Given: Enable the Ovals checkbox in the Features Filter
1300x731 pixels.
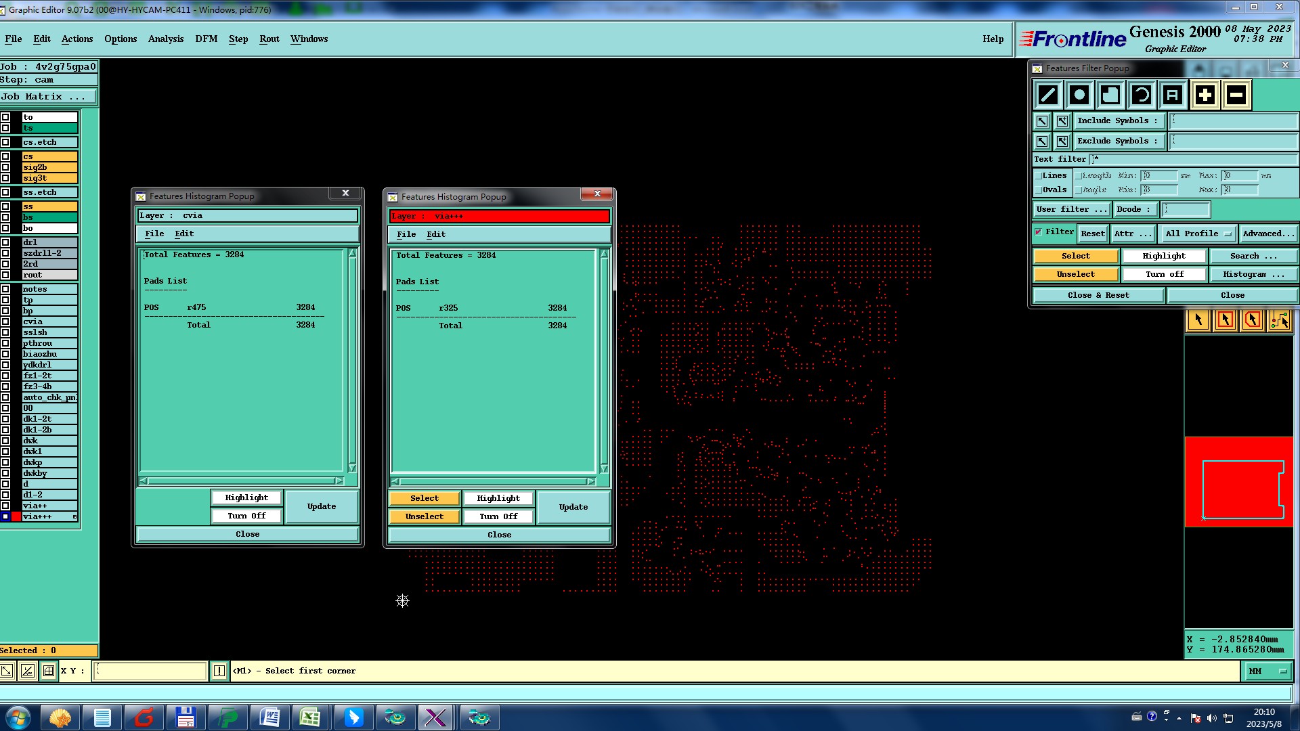Looking at the screenshot, I should click(1039, 190).
